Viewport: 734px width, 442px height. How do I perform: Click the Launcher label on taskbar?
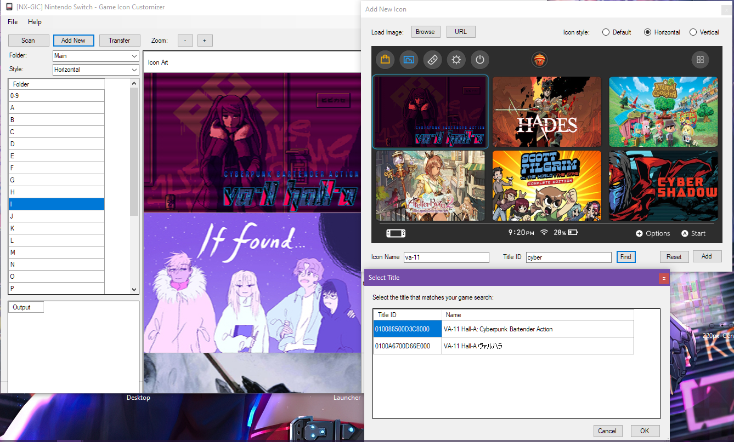click(x=347, y=398)
